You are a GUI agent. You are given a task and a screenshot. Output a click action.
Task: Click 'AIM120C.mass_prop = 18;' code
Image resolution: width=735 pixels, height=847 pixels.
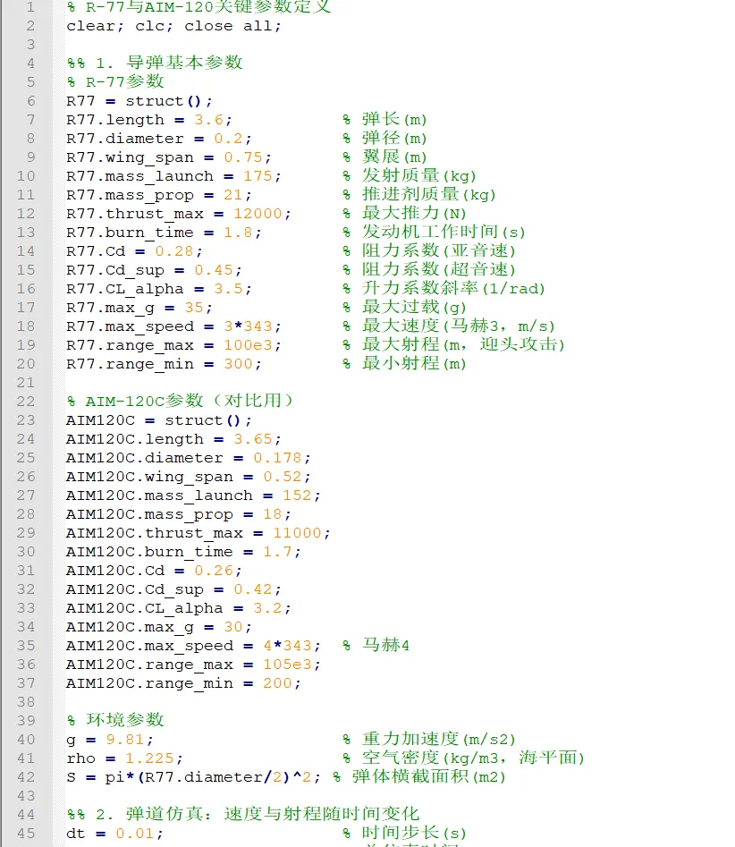click(x=179, y=514)
